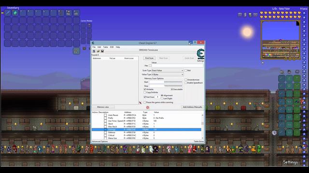Screen dimensions: 309x173
Task: Uncheck the Fast Scan option
Action: click(x=145, y=97)
